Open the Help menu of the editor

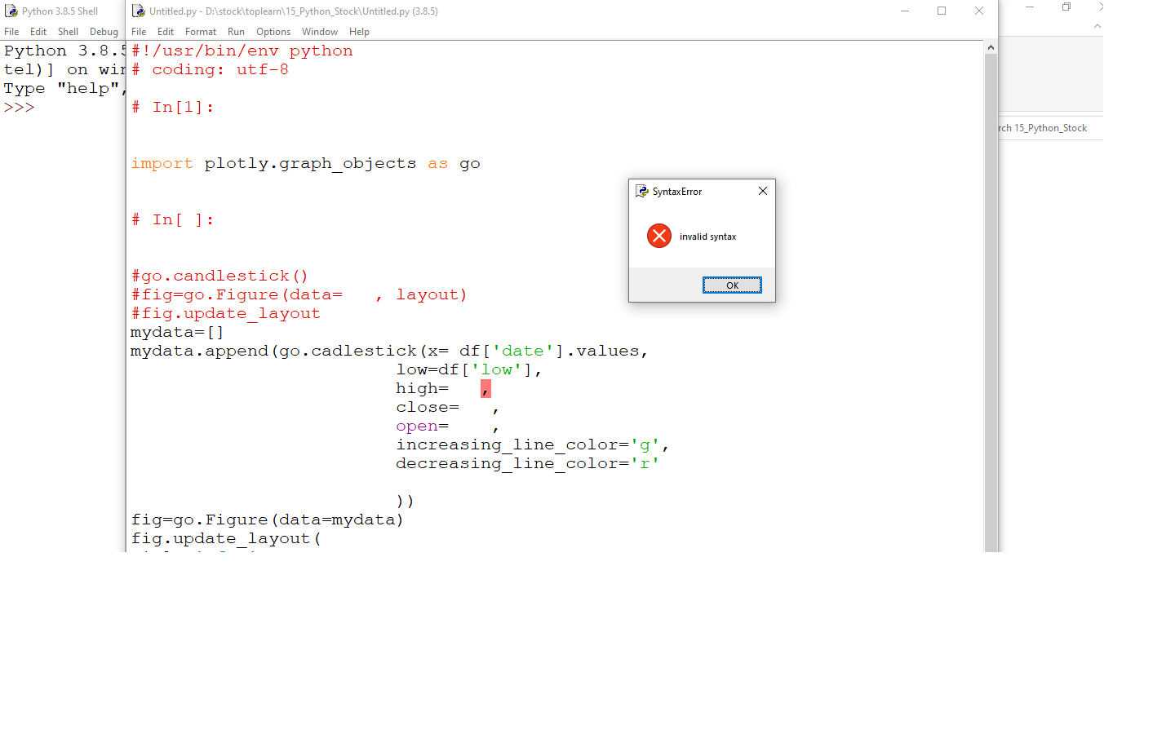pos(359,31)
